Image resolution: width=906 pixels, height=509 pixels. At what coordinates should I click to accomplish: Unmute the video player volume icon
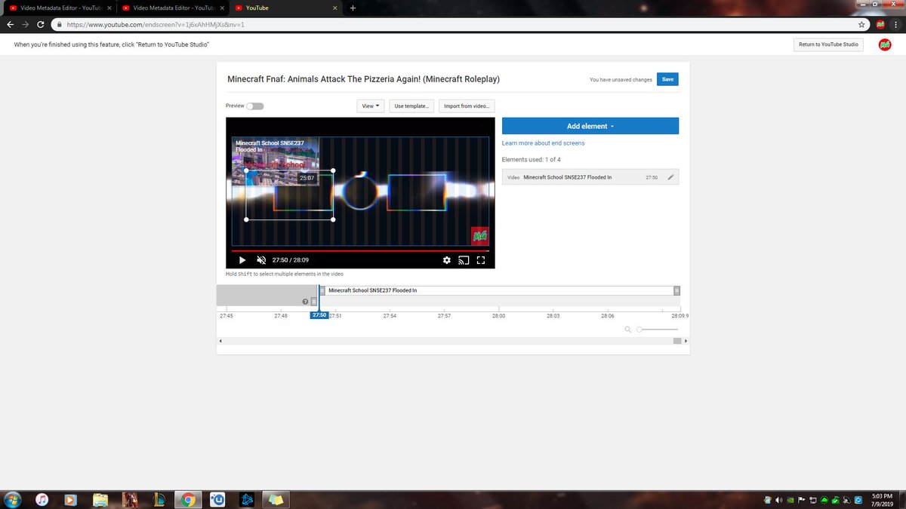point(261,260)
